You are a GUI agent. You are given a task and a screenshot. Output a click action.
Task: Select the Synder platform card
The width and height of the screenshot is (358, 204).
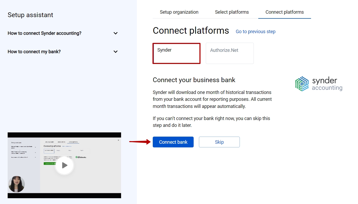(176, 53)
